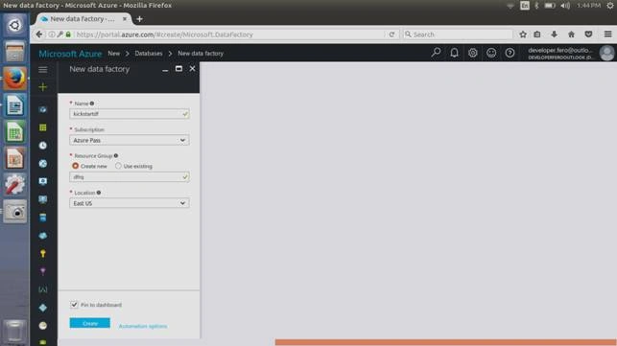Open the volume indicator in top panel
This screenshot has width=617, height=346.
point(565,6)
